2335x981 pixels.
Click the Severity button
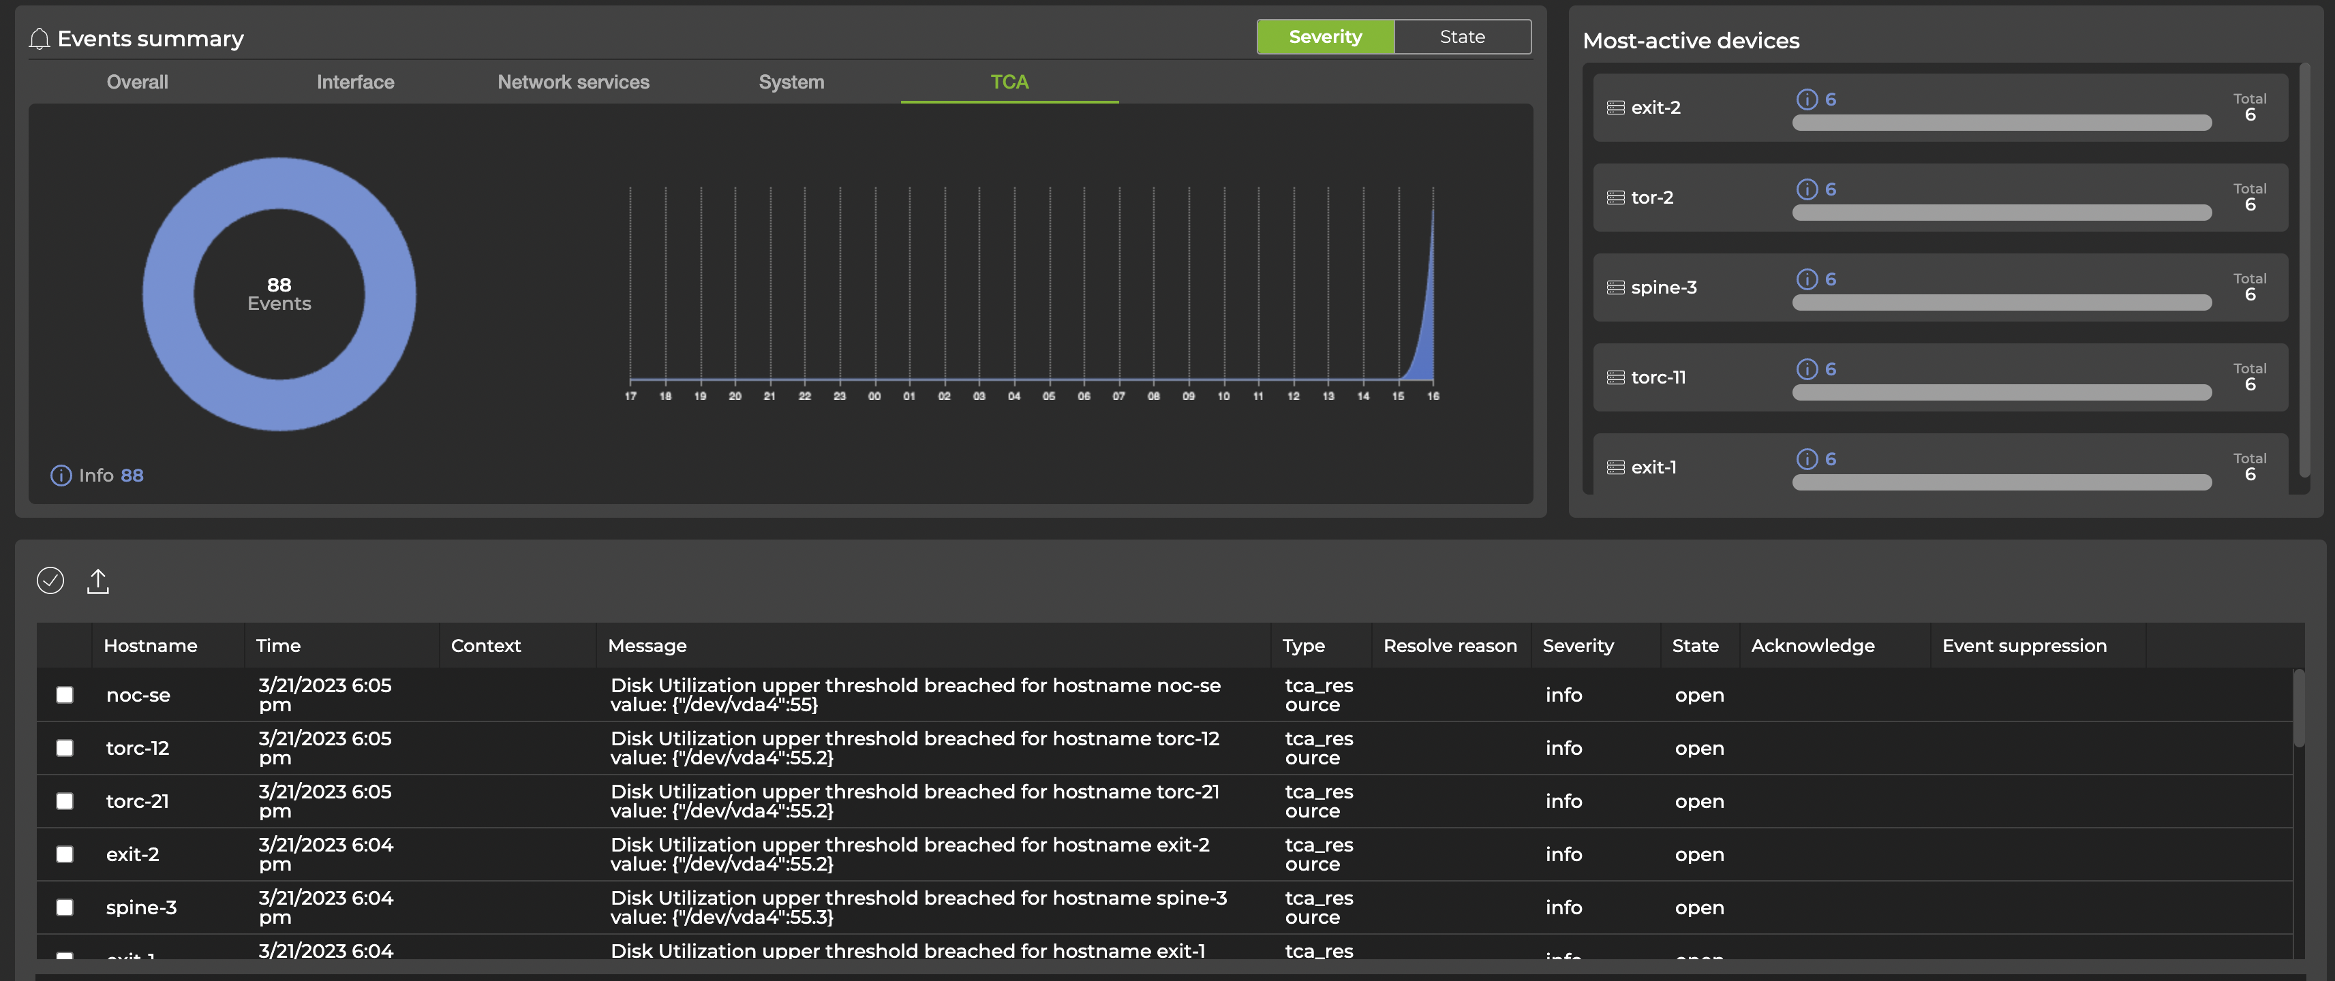click(x=1325, y=36)
